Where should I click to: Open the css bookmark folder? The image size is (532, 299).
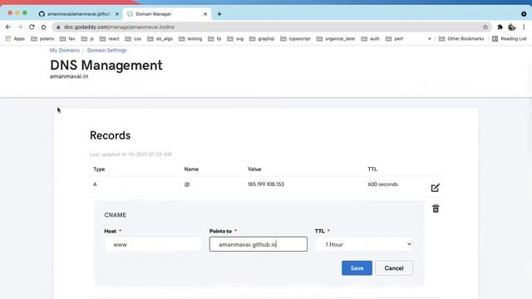coord(133,39)
